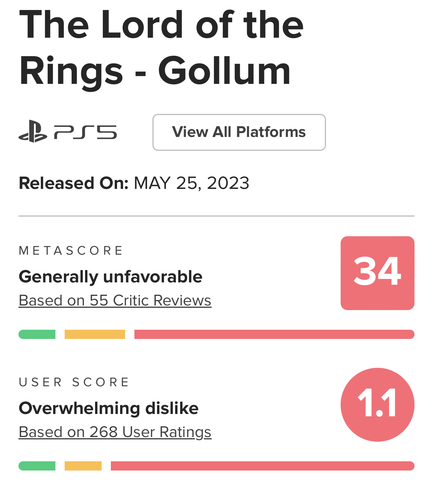
Task: Click the PlayStation PS5 logo icon
Action: pos(33,132)
